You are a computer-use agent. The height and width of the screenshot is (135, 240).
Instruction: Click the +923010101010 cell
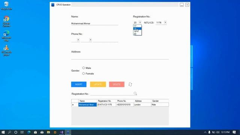124,105
